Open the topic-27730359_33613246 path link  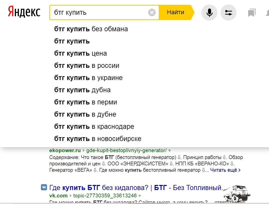(x=105, y=196)
